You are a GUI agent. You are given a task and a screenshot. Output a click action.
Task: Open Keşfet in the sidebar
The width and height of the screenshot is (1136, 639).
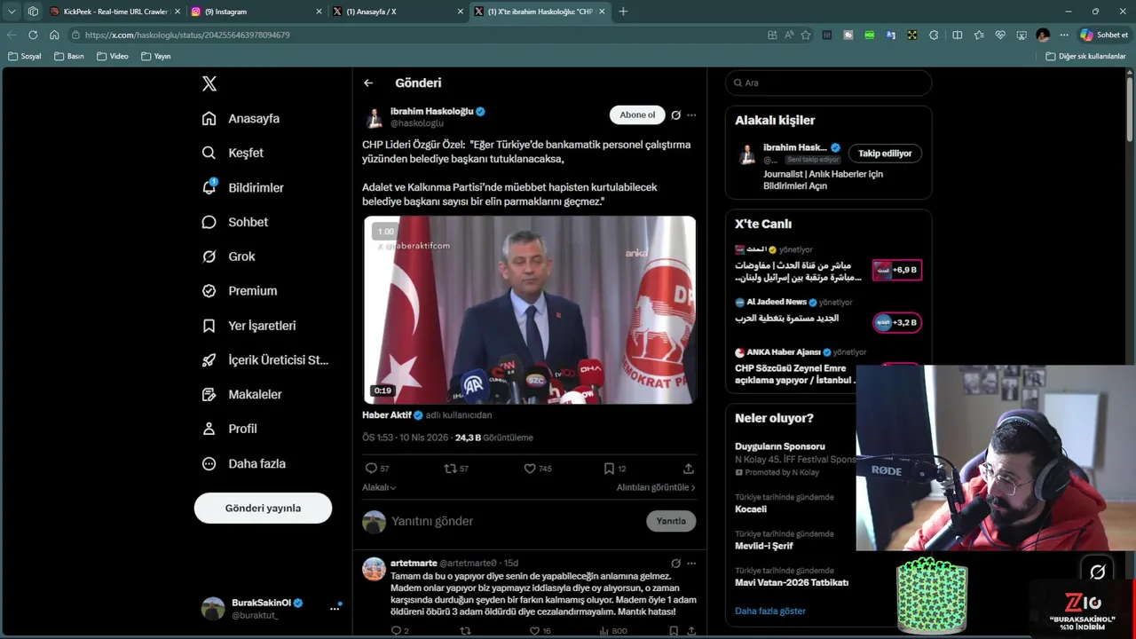233,153
